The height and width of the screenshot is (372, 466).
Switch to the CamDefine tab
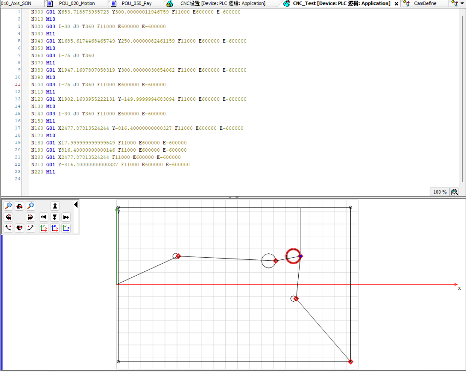pos(425,3)
